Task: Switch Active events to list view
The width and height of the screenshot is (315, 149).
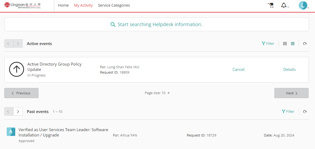Action: (293, 43)
